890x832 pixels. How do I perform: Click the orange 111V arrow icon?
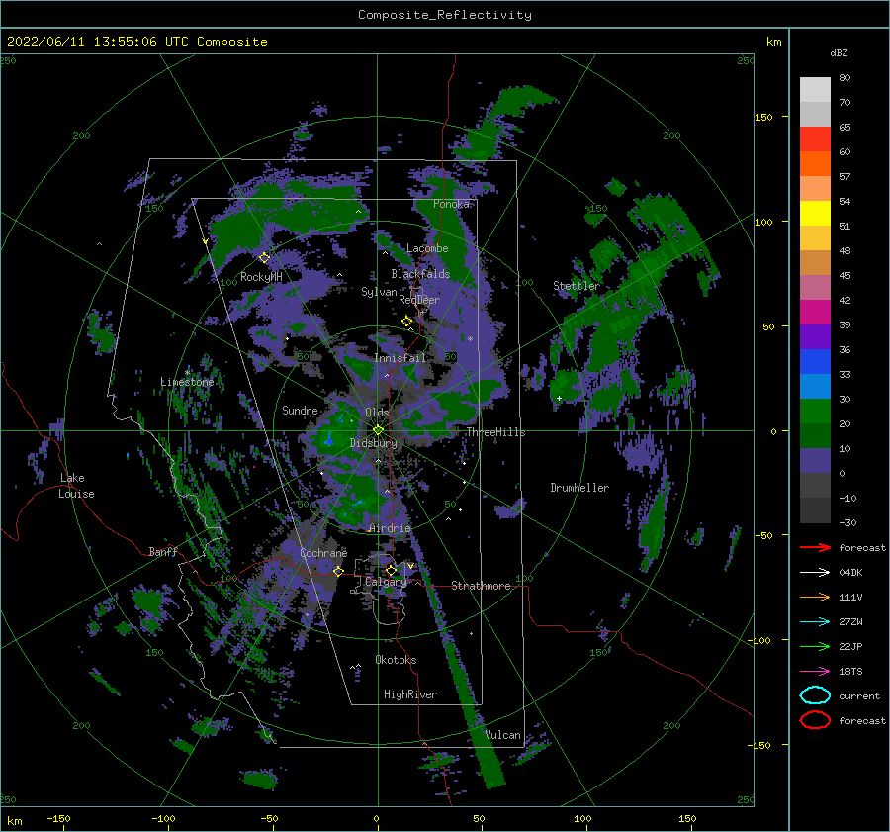tap(815, 597)
